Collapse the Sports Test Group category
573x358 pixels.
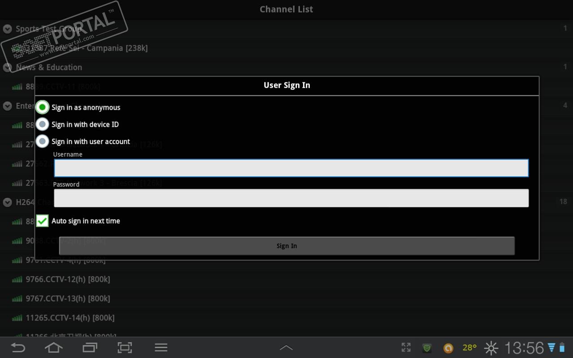tap(7, 29)
